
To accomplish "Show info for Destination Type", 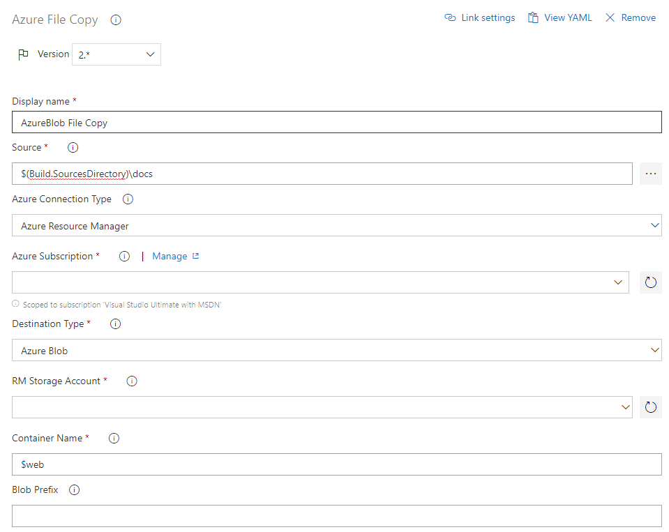I will (x=115, y=324).
